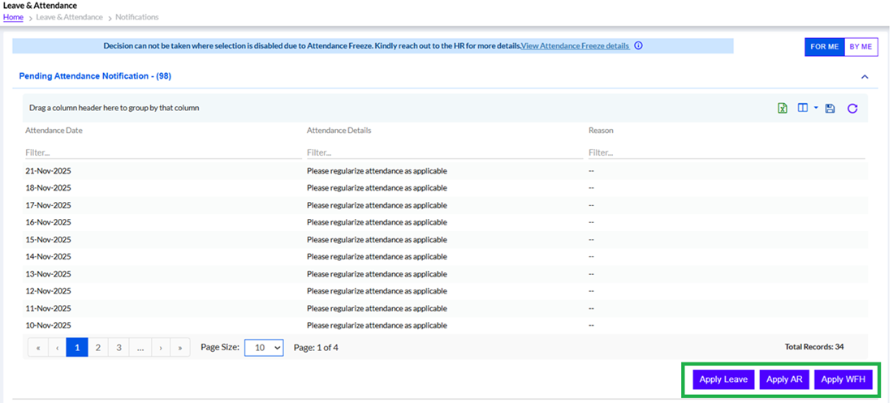The width and height of the screenshot is (893, 403).
Task: Go to the last page of records
Action: coord(180,348)
